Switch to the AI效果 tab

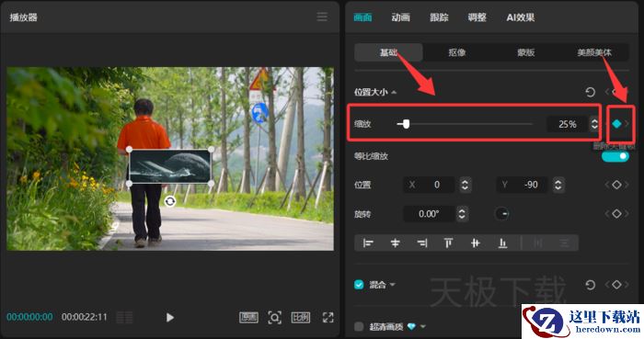coord(521,17)
